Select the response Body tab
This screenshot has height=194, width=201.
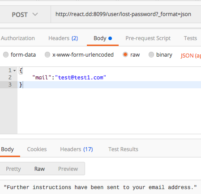(x=7, y=149)
